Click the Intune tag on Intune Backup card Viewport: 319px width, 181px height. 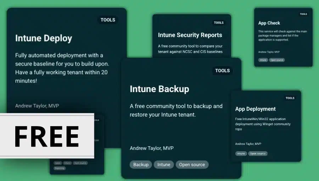click(164, 164)
